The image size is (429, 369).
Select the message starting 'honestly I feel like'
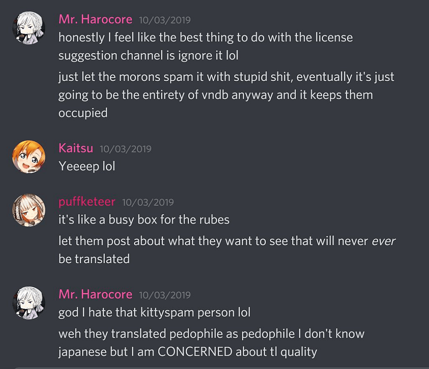[205, 46]
